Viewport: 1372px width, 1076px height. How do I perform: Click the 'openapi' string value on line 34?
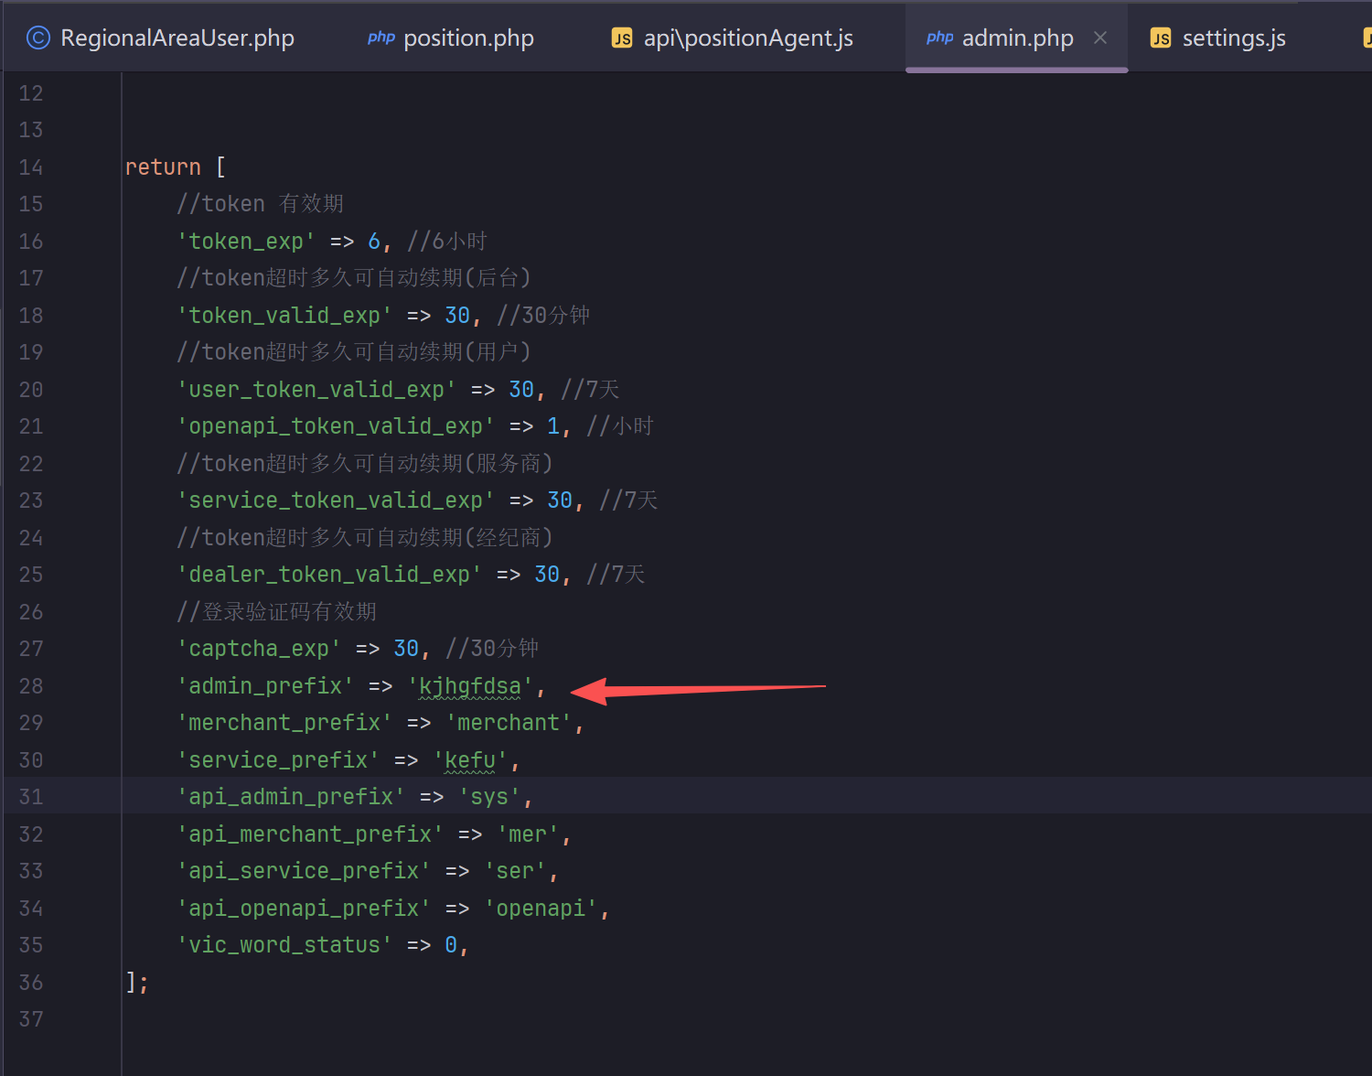(541, 909)
